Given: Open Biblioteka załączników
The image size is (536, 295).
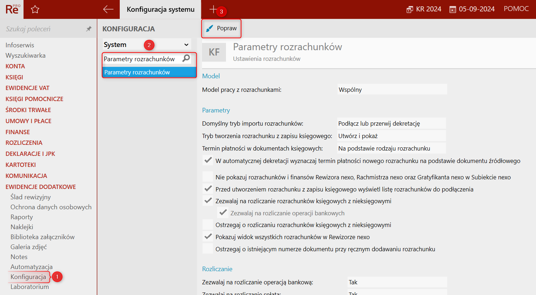Looking at the screenshot, I should 42,237.
